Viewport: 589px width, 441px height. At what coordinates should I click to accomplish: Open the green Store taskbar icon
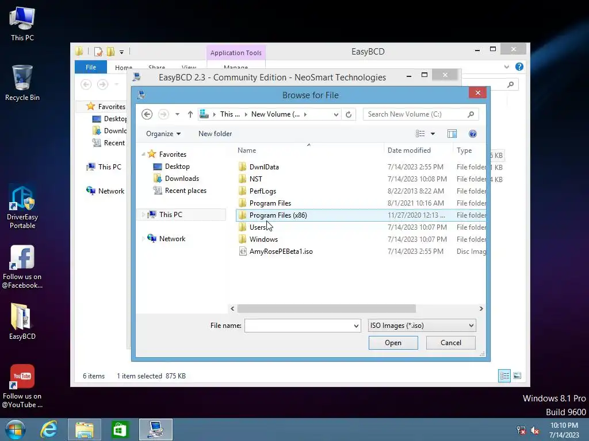coord(120,430)
